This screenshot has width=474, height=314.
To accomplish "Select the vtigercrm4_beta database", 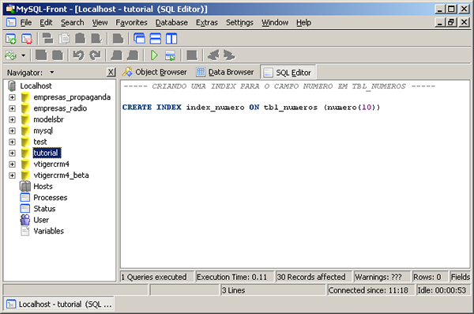I will 61,176.
